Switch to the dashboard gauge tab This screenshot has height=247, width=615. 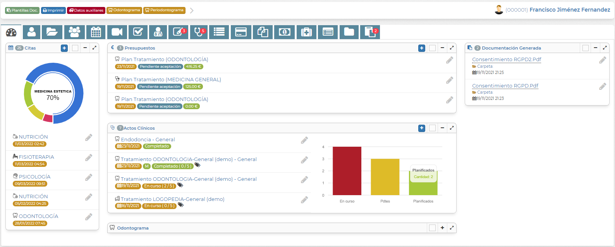point(11,32)
